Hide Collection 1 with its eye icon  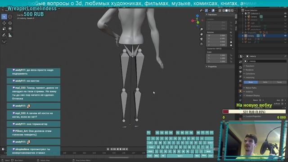click(x=285, y=13)
